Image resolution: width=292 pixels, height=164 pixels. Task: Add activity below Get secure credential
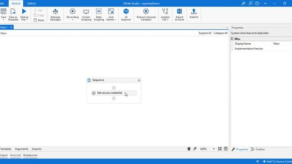pyautogui.click(x=114, y=98)
